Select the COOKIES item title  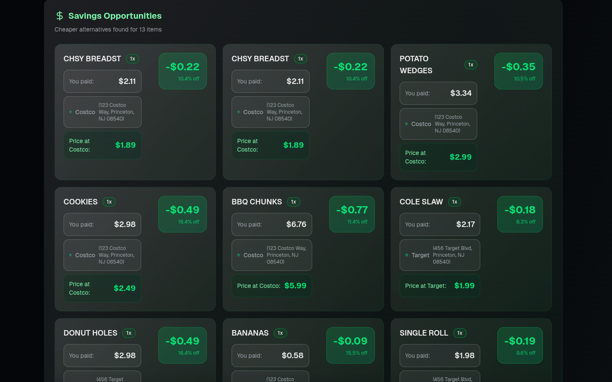click(x=81, y=202)
